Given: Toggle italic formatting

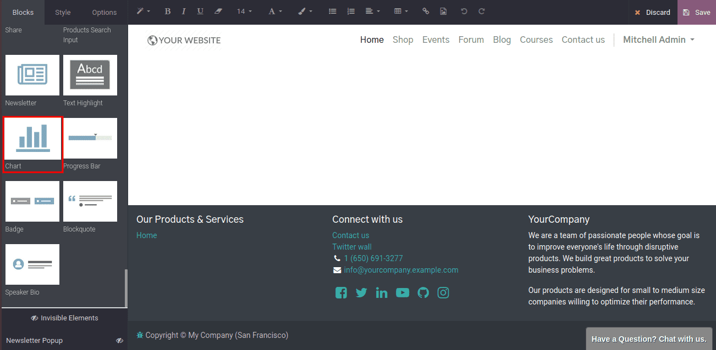Looking at the screenshot, I should point(184,12).
